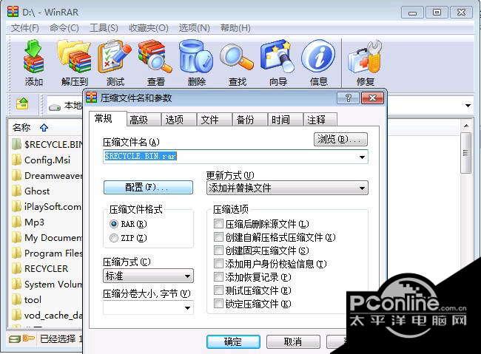Select the RAR format radio button
Viewport: 481px width, 354px height.
tap(114, 224)
